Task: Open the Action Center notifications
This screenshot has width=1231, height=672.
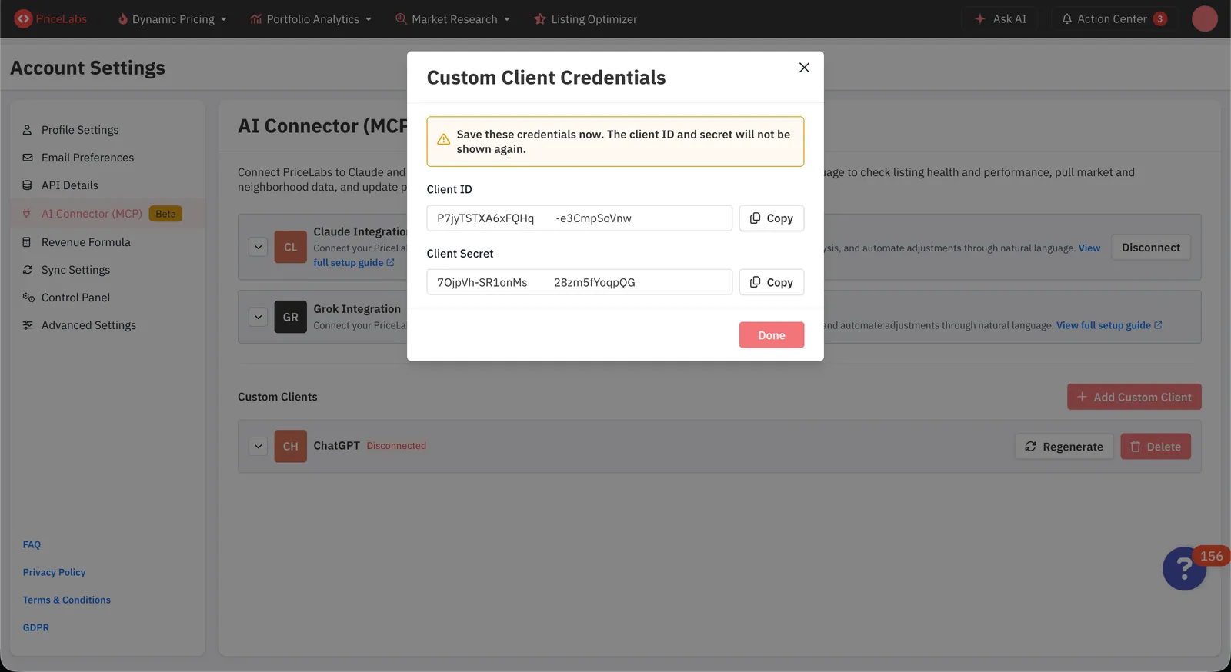Action: click(1115, 19)
